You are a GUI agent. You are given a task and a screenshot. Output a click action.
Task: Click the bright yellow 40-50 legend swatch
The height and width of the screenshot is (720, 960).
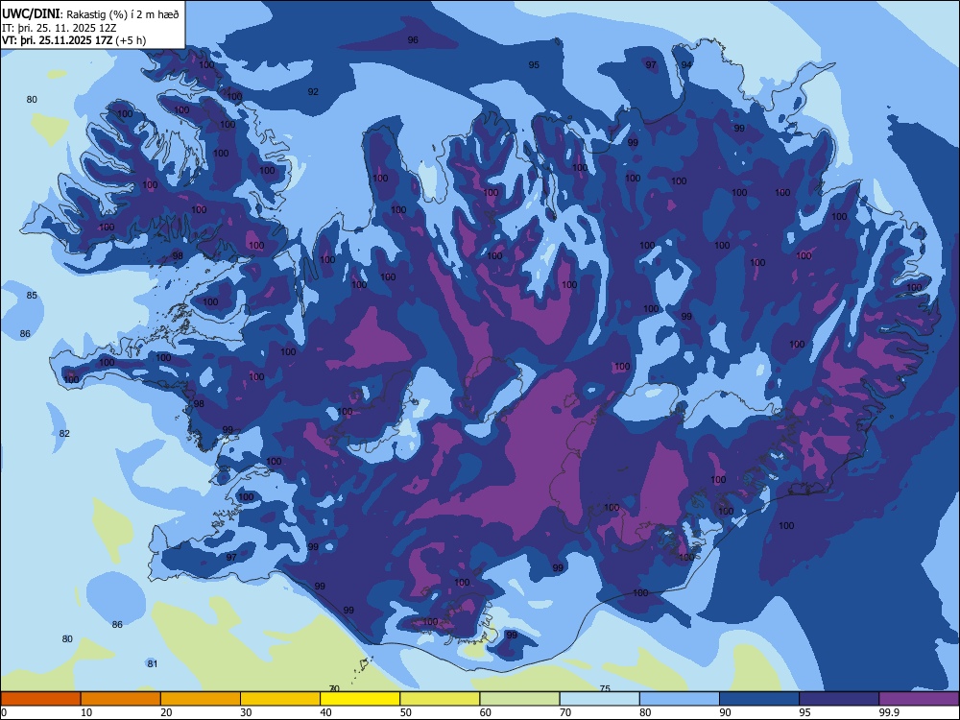point(360,699)
